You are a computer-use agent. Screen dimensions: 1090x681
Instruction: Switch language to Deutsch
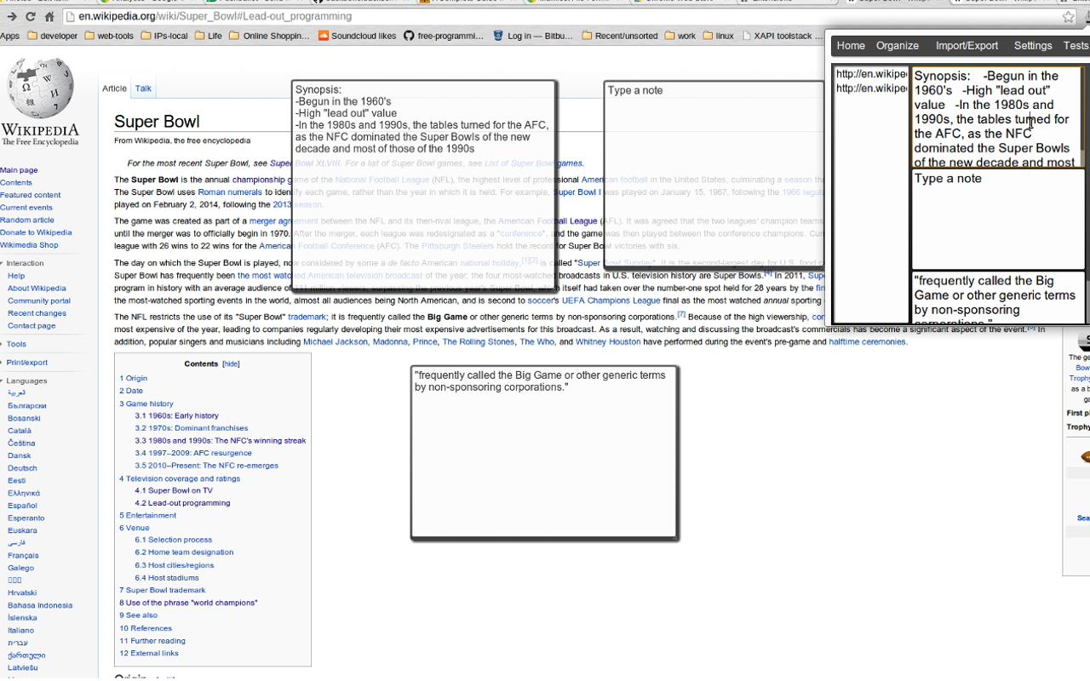tap(22, 468)
